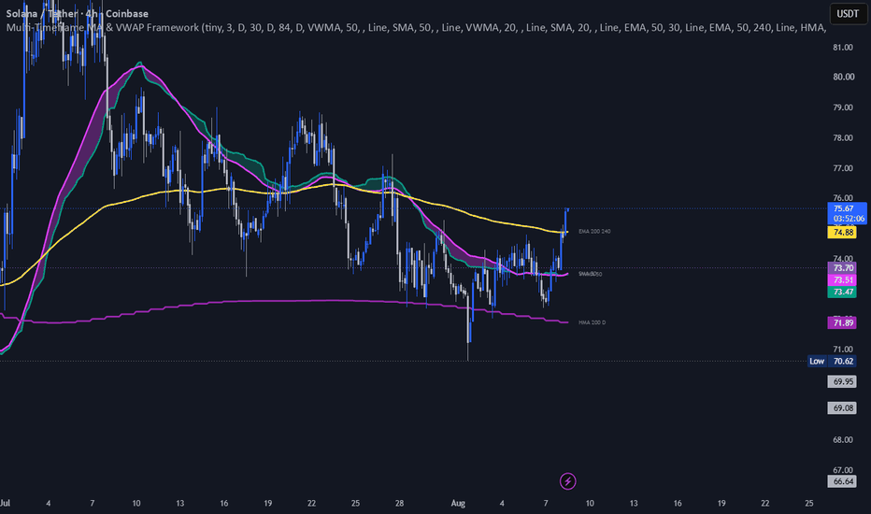Click the purple 73.70 price tag
871x514 pixels.
[842, 268]
